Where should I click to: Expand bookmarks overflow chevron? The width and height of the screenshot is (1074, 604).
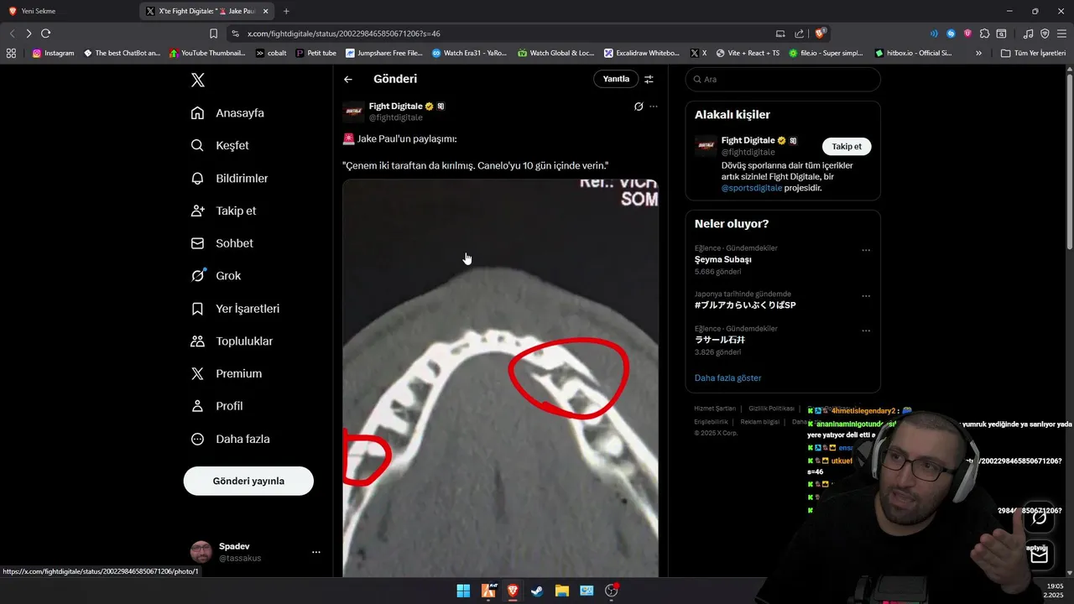pos(978,53)
